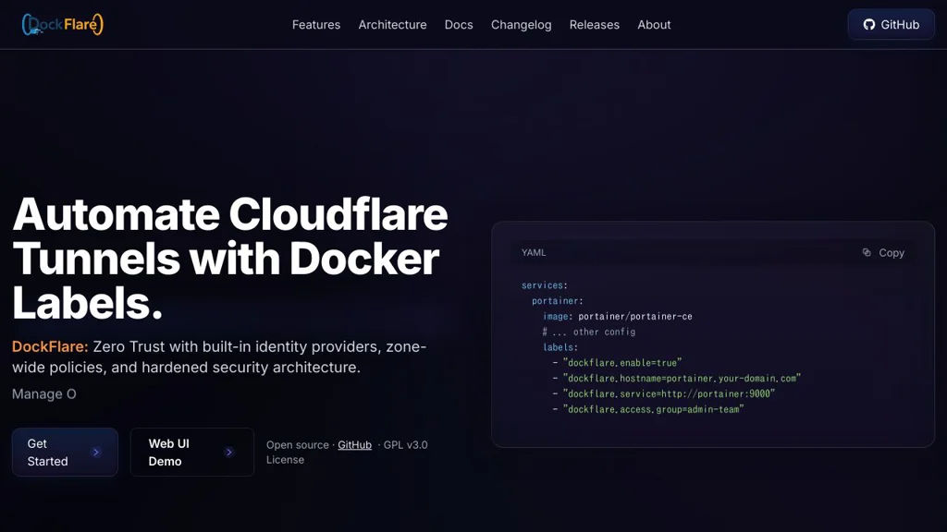Follow the underlined GitHub link near license
The image size is (947, 532).
(354, 444)
